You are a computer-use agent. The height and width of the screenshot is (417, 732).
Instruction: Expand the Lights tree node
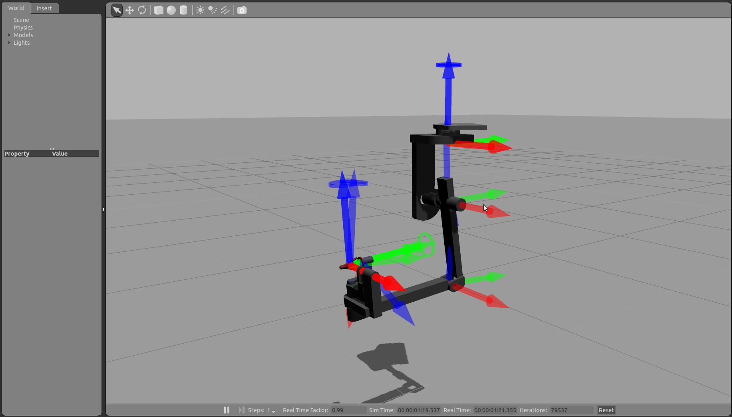(9, 43)
